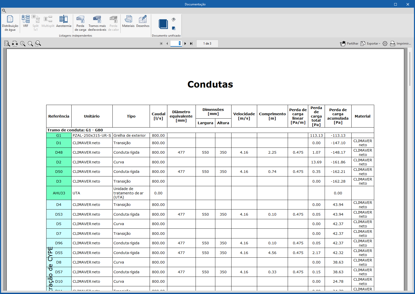Expand the Exportar dropdown

(x=370, y=44)
